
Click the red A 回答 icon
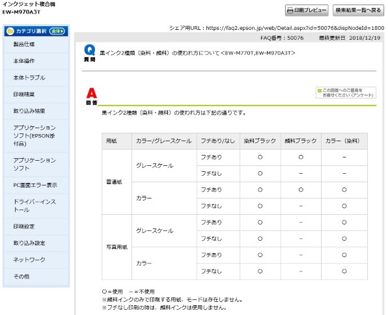click(91, 96)
